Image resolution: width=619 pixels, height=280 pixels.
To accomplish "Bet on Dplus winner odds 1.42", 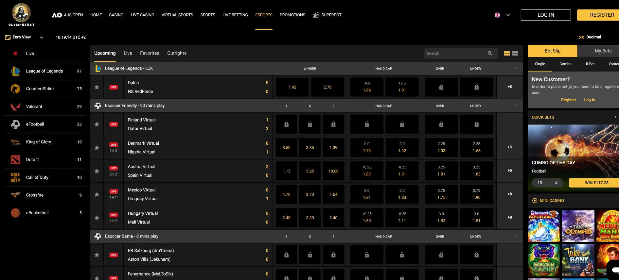I will [x=292, y=87].
